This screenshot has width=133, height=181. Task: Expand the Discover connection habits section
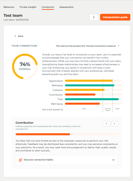coord(67,160)
